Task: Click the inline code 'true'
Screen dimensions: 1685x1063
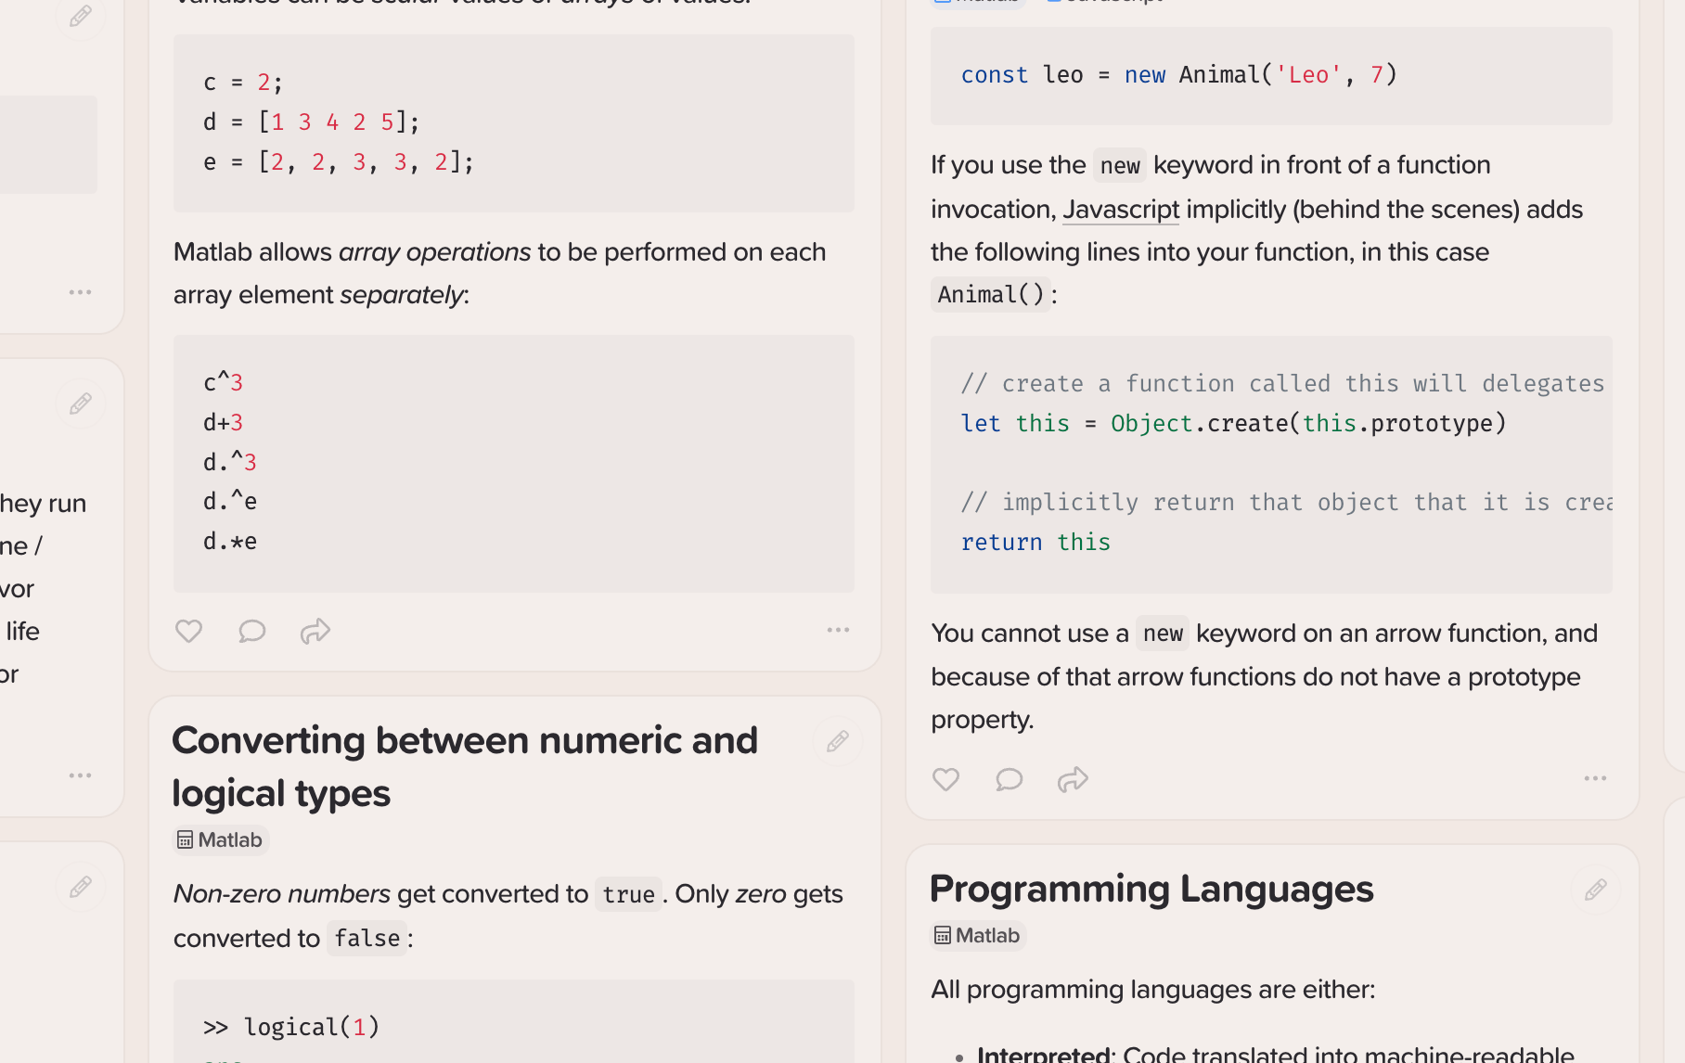Action: pyautogui.click(x=628, y=895)
